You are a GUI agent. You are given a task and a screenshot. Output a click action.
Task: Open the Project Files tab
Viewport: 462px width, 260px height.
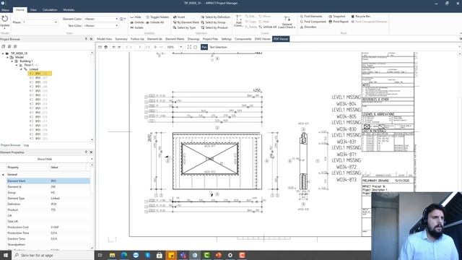click(x=210, y=39)
